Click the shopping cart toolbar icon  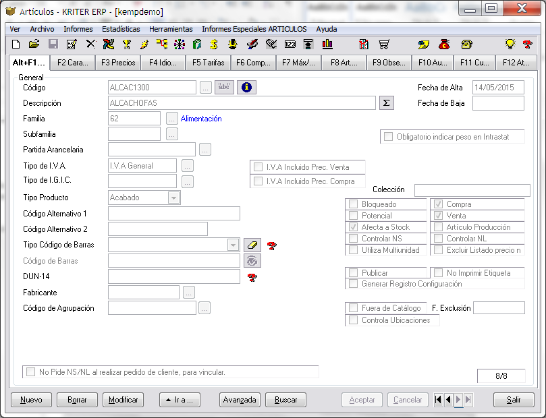coord(383,44)
